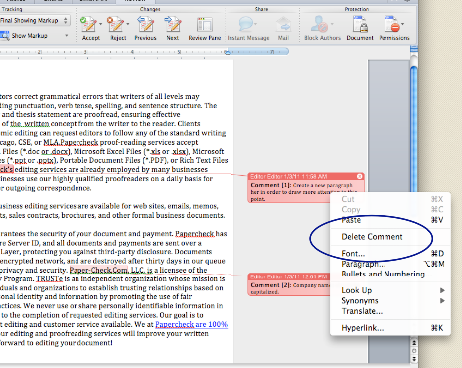The width and height of the screenshot is (462, 368).
Task: Close Comment [1] balloon
Action: coord(360,176)
